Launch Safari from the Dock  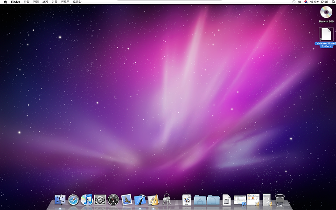click(74, 200)
